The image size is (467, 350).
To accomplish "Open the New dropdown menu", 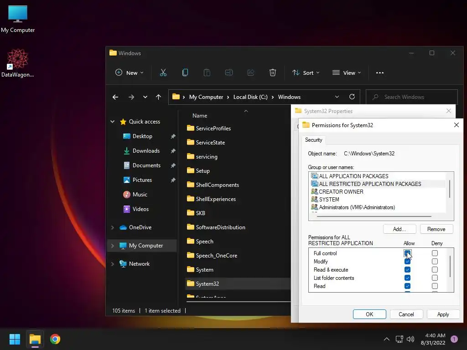I will 129,72.
